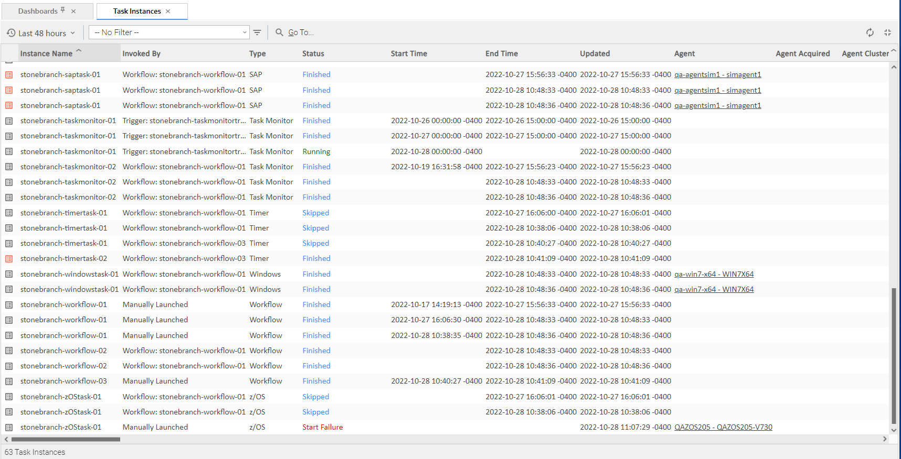901x459 pixels.
Task: Open the Last 48 hours time range dropdown
Action: 41,33
